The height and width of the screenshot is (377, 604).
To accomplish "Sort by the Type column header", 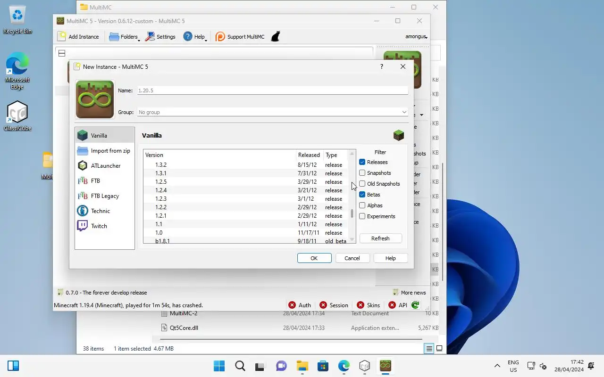I will [x=336, y=155].
